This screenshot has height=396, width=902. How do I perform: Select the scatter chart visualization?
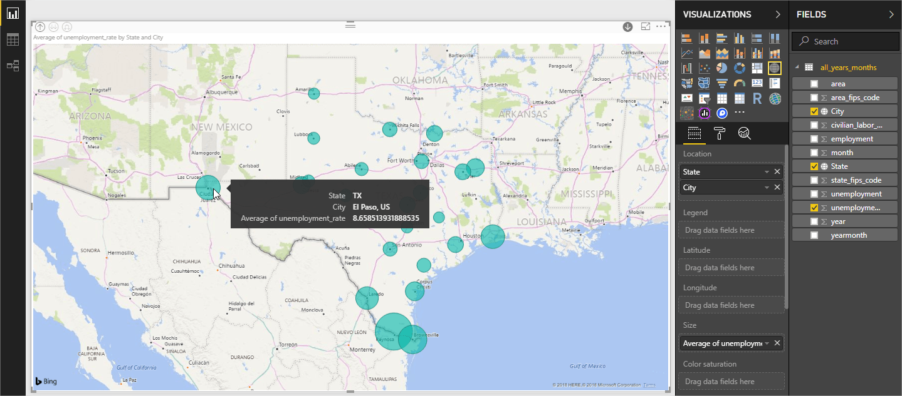(705, 68)
